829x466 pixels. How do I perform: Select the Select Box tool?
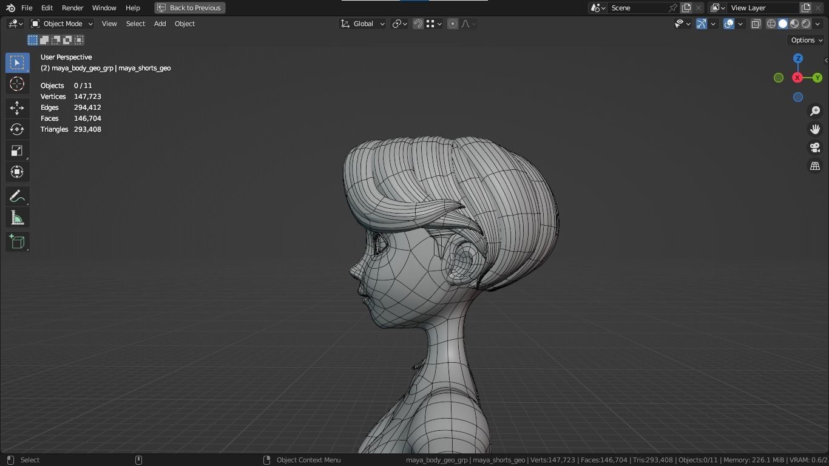(x=17, y=62)
